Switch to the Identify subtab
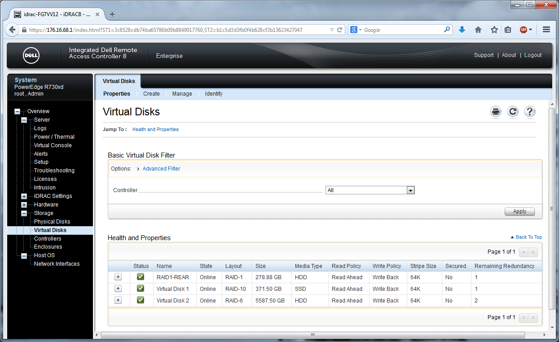This screenshot has width=559, height=342. point(214,94)
